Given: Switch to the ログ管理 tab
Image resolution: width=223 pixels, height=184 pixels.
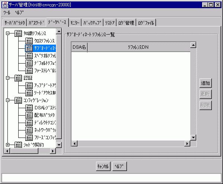Looking at the screenshot, I should click(126, 23).
